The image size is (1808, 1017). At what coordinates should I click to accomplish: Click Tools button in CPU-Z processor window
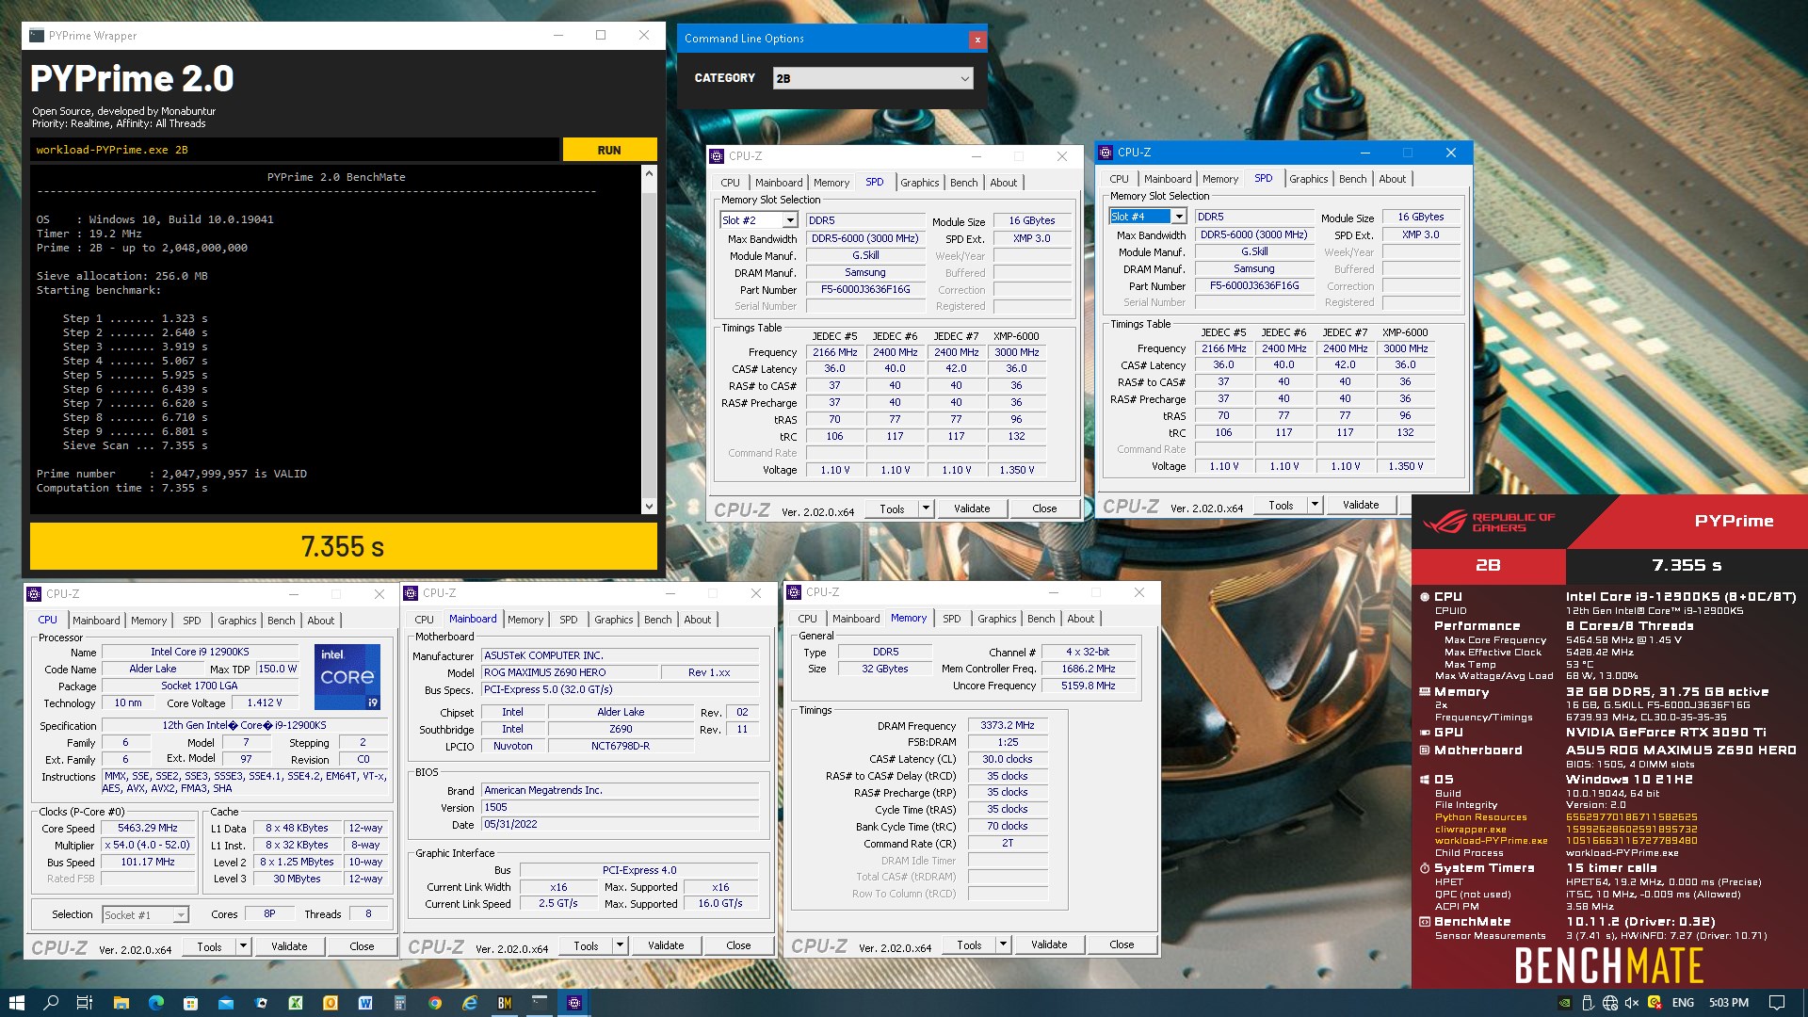coord(209,946)
